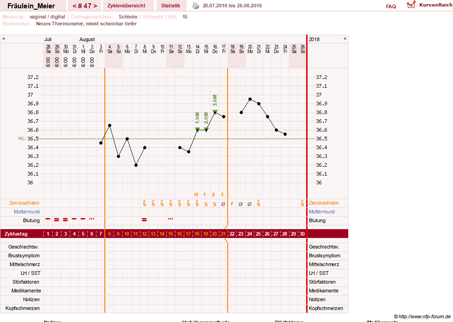Click the right-side Zervixschleim label
453x322 pixels.
click(324, 203)
